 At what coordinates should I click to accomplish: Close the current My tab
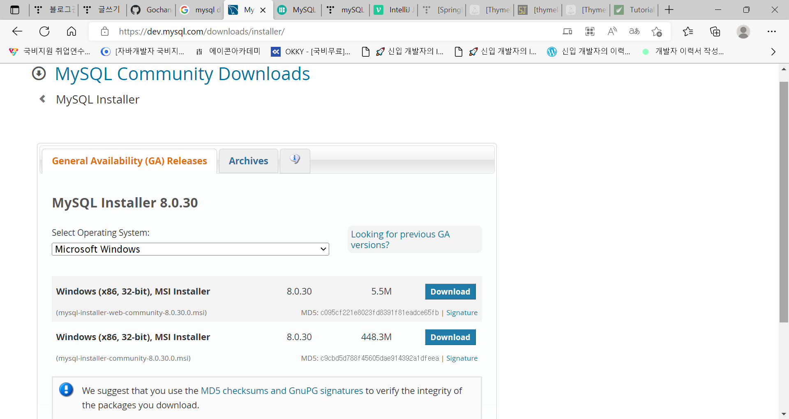(263, 10)
